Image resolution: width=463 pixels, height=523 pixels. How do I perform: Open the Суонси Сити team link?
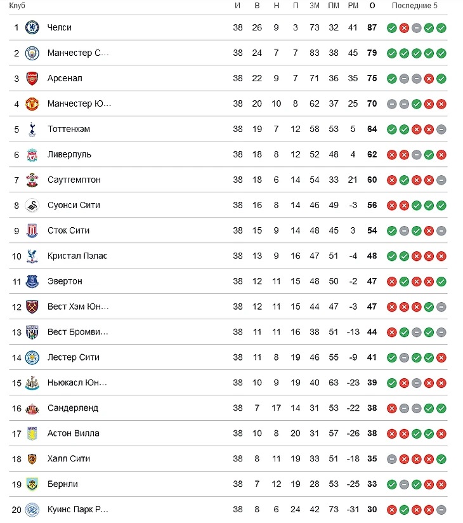[74, 205]
